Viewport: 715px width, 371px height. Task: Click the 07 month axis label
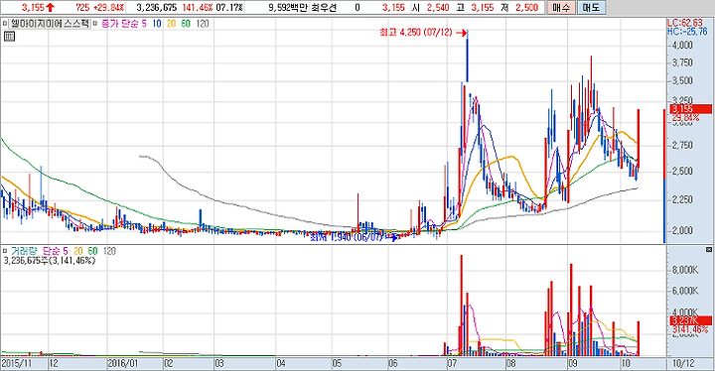(452, 364)
